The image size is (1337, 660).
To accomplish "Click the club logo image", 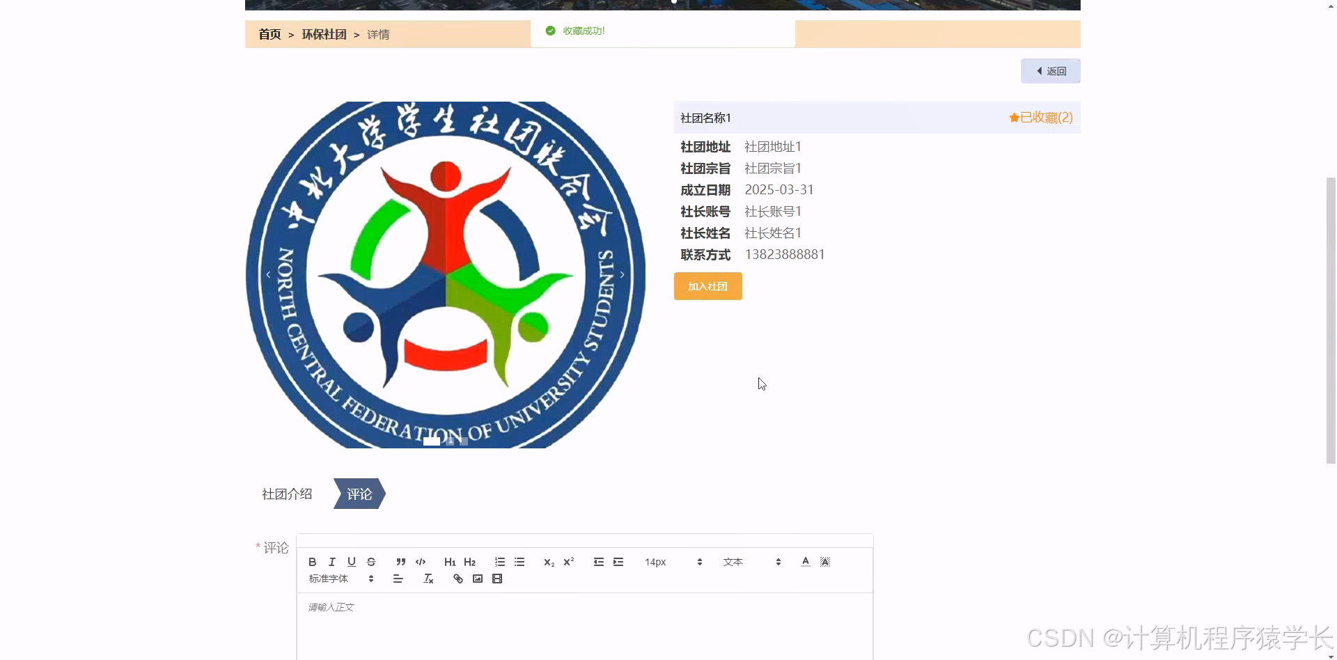I will pyautogui.click(x=446, y=274).
